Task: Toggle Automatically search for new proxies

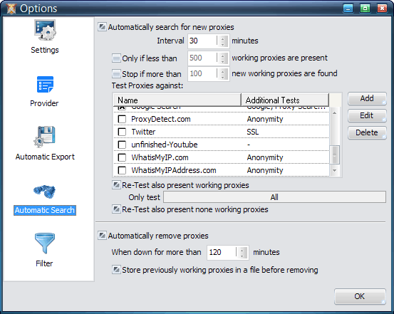Action: [x=102, y=27]
